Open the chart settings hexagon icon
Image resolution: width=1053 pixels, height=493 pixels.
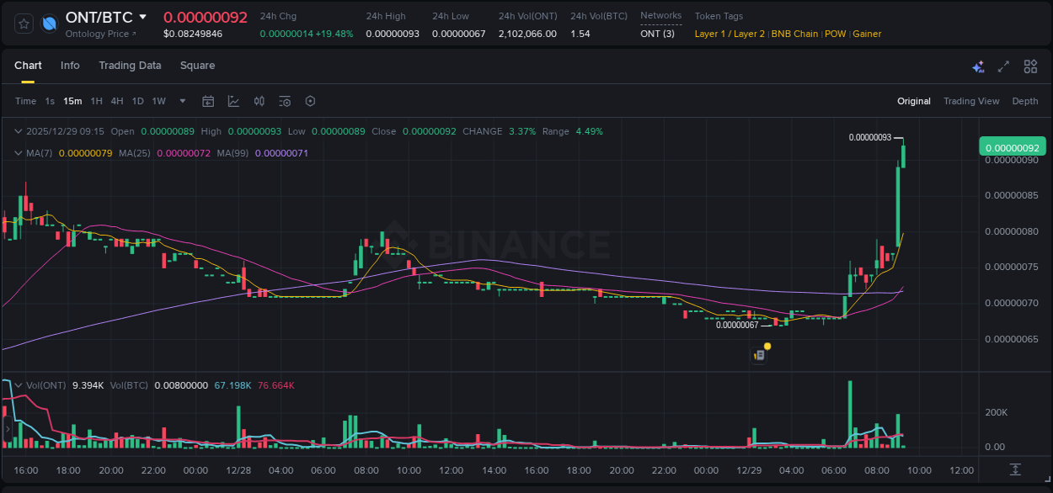pyautogui.click(x=310, y=100)
